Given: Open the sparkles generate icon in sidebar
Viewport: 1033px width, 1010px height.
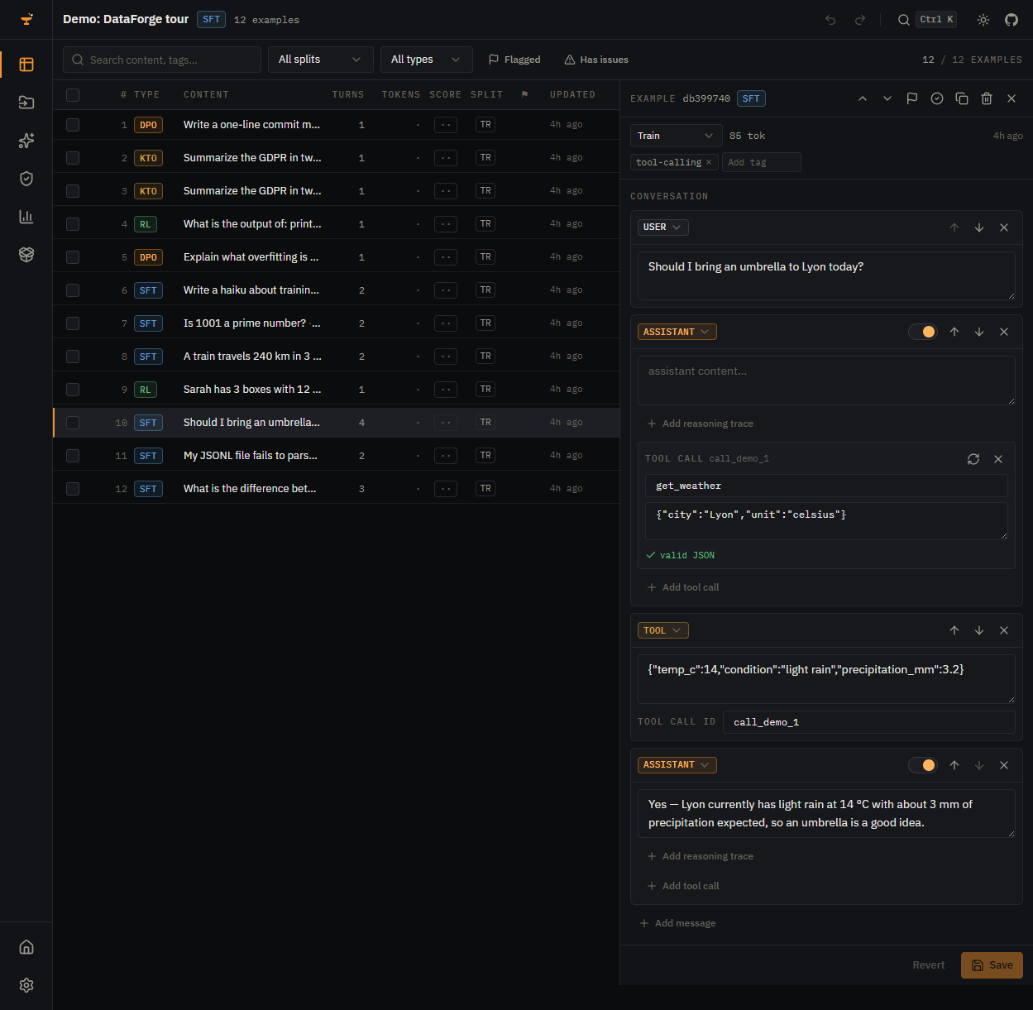Looking at the screenshot, I should point(26,141).
